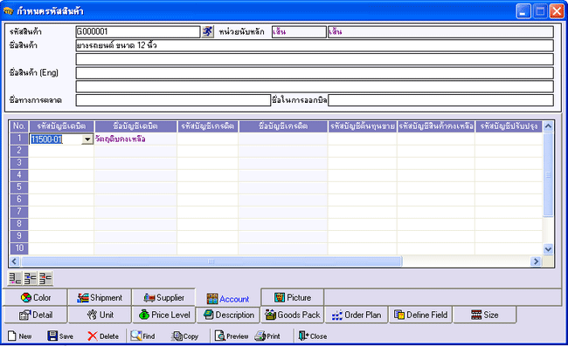Screen dimensions: 568x346
Task: Click the main unit name field
Action: (440, 31)
